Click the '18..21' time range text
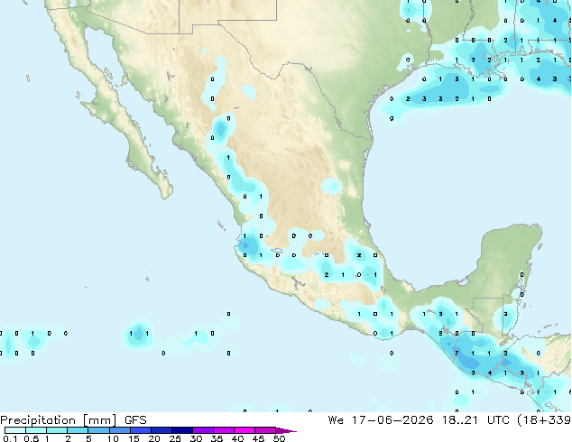 [459, 420]
